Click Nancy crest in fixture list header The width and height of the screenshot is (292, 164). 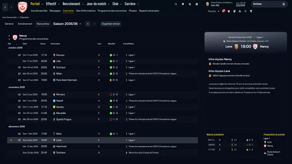pyautogui.click(x=15, y=37)
